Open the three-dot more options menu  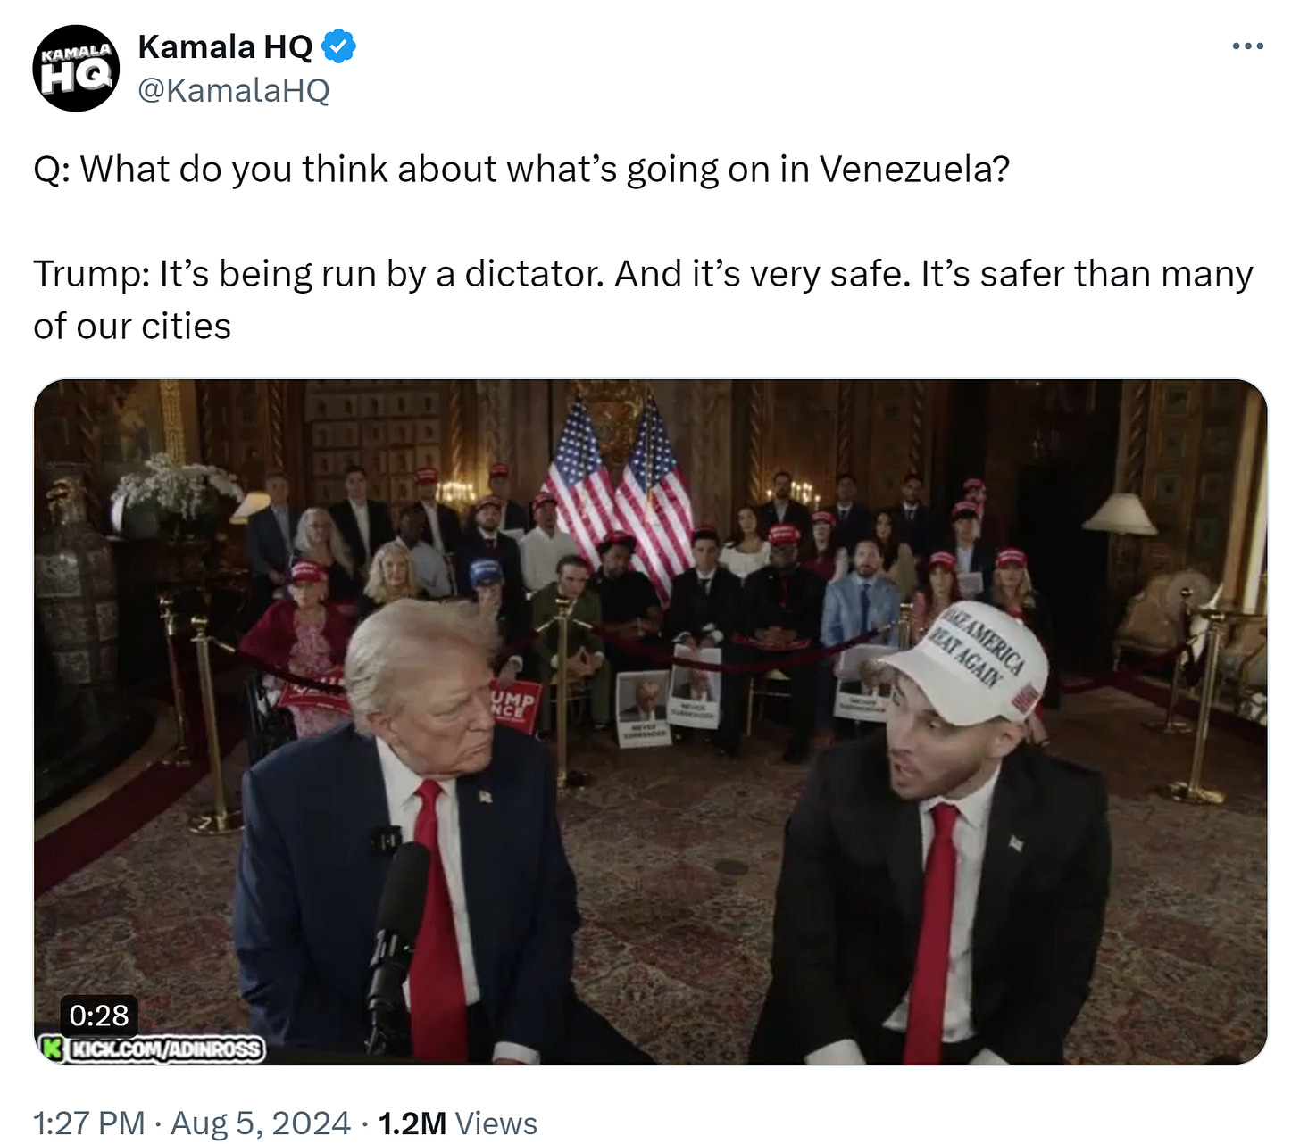pos(1247,46)
